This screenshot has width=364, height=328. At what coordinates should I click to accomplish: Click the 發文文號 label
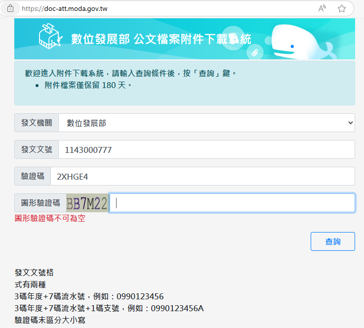37,149
